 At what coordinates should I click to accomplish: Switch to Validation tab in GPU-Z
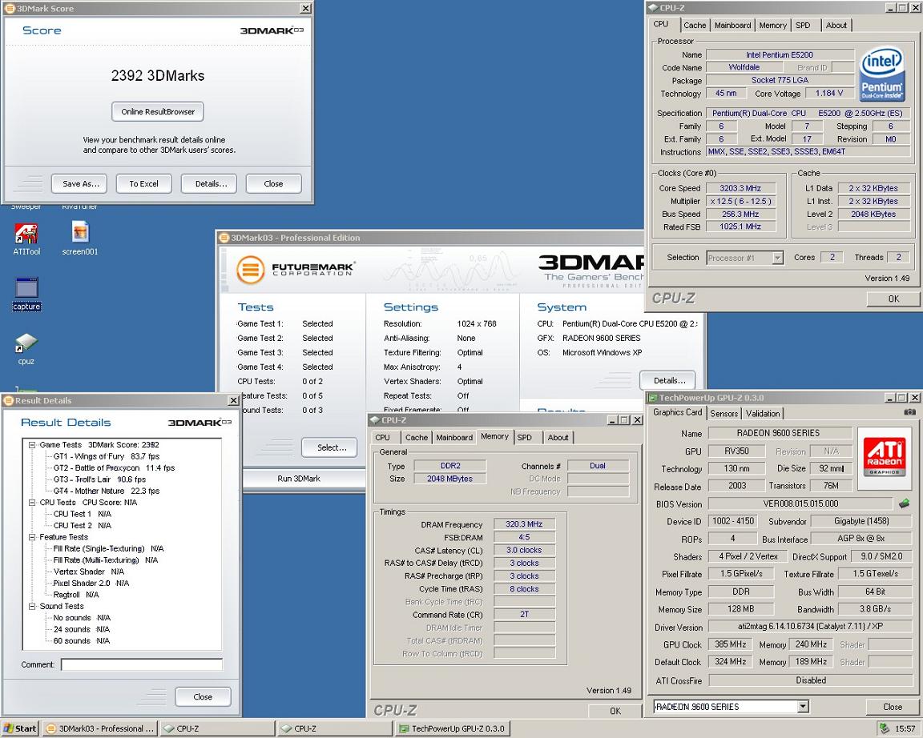coord(762,413)
